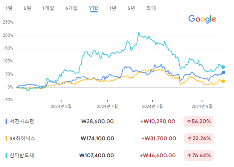Click the yellow SK하이닉스 chart endpoint dot
Image resolution: width=234 pixels, height=167 pixels.
(223, 81)
